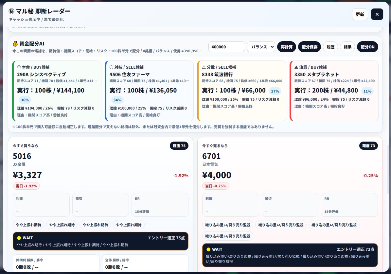Click the ◎ 本命 / BUY候補 label
Viewport: 391px width, 274px height.
tap(33, 67)
